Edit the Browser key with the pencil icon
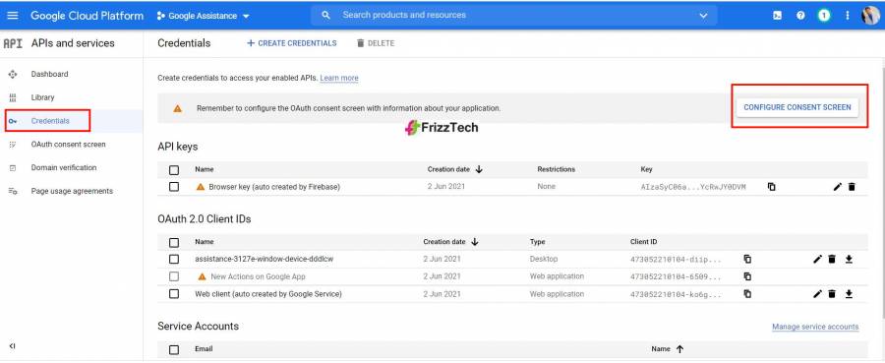 838,187
